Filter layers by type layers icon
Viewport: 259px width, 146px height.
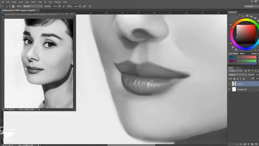[x=253, y=71]
